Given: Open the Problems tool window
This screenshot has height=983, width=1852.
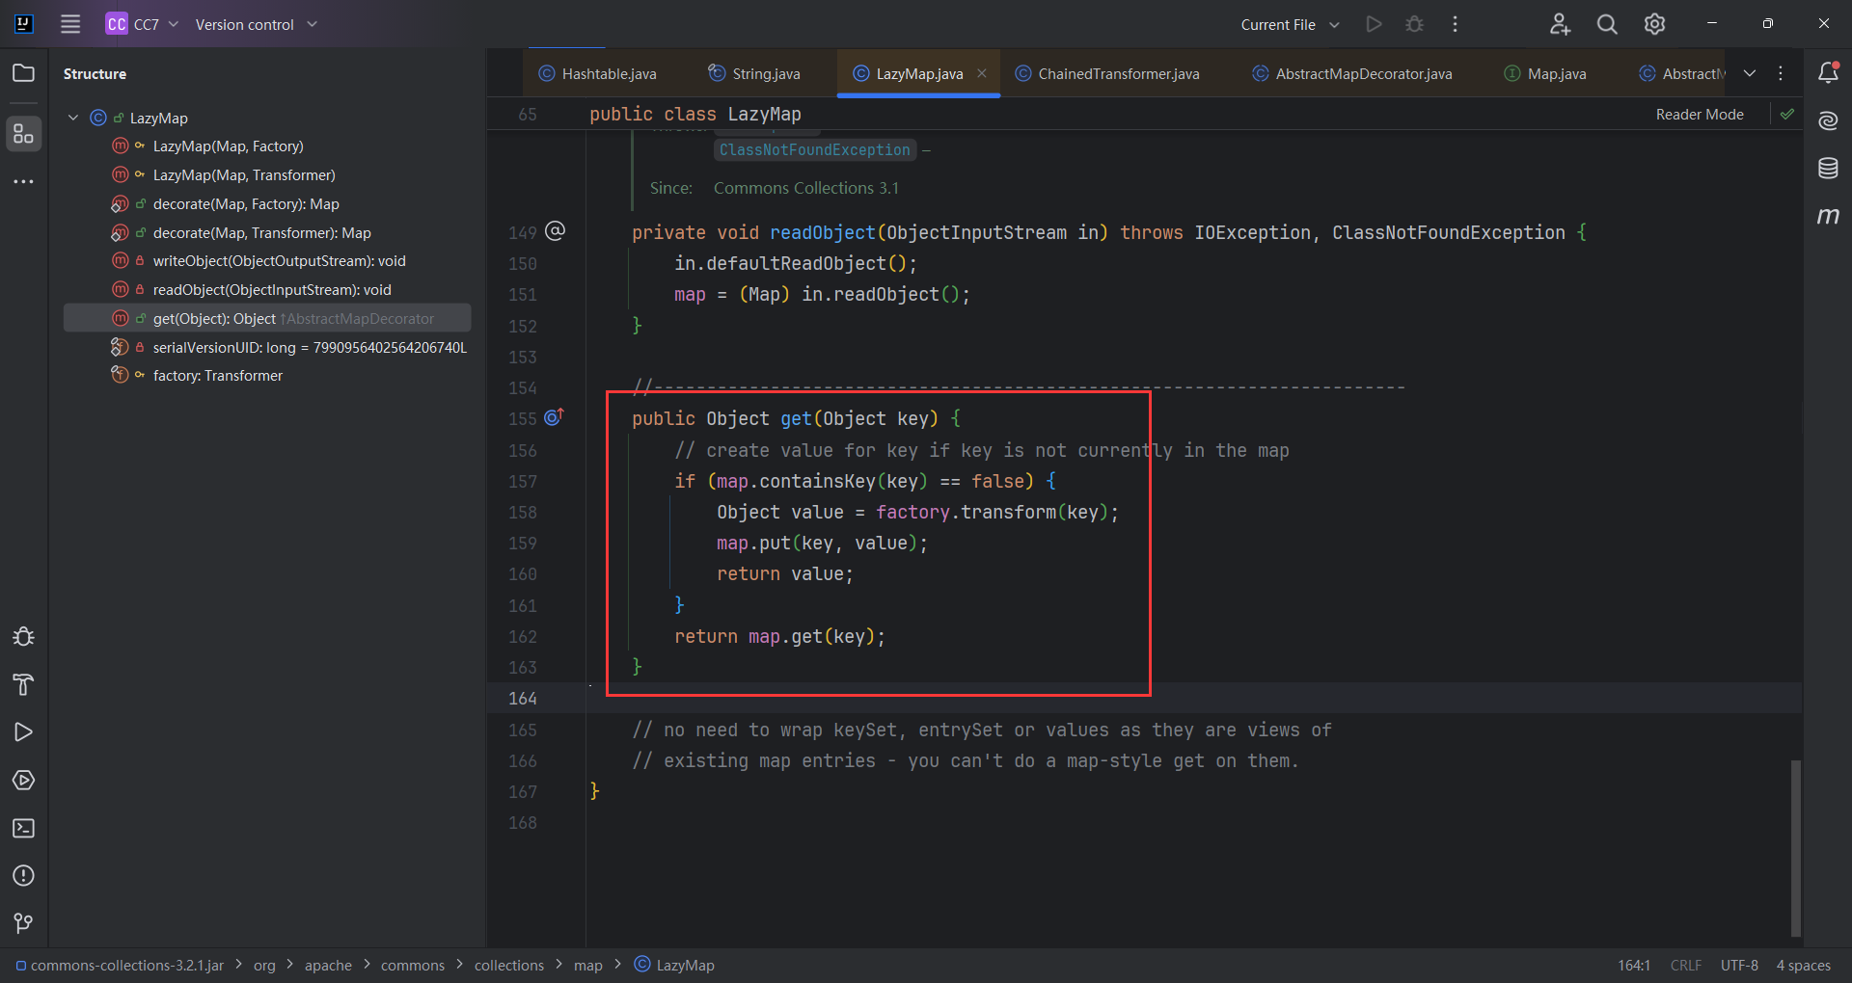Looking at the screenshot, I should pyautogui.click(x=24, y=875).
